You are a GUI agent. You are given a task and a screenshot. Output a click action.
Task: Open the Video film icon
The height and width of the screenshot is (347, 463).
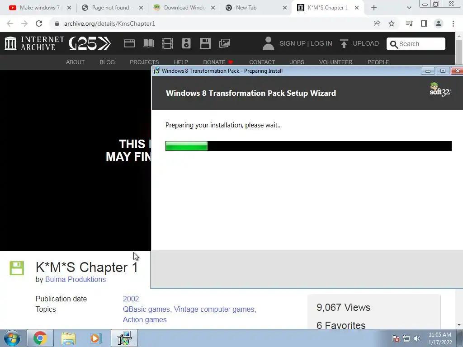[x=167, y=43]
